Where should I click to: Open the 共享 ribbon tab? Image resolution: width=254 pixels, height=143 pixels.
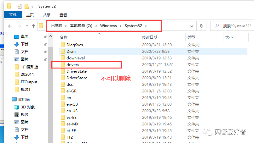click(x=47, y=15)
